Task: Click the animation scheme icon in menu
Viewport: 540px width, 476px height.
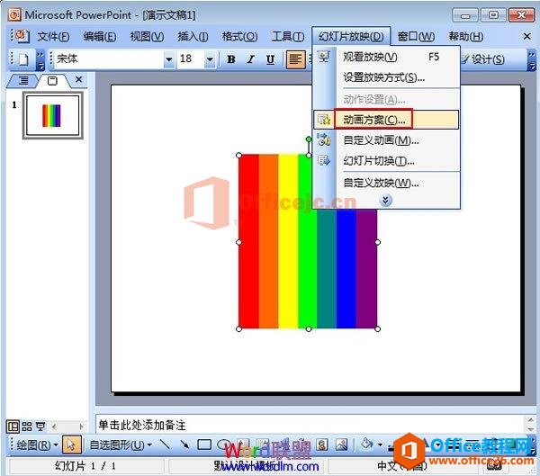Action: [x=324, y=120]
